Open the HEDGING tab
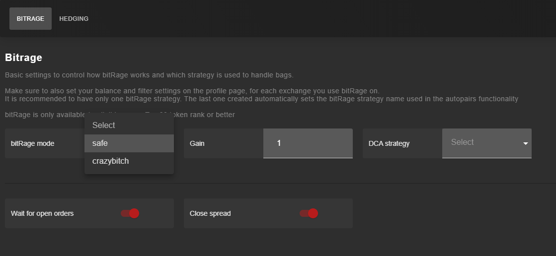 coord(74,19)
